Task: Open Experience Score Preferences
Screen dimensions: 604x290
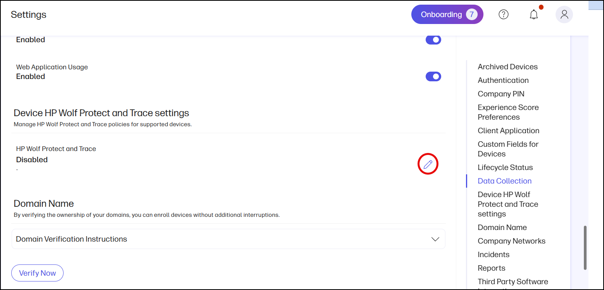Action: coord(508,112)
